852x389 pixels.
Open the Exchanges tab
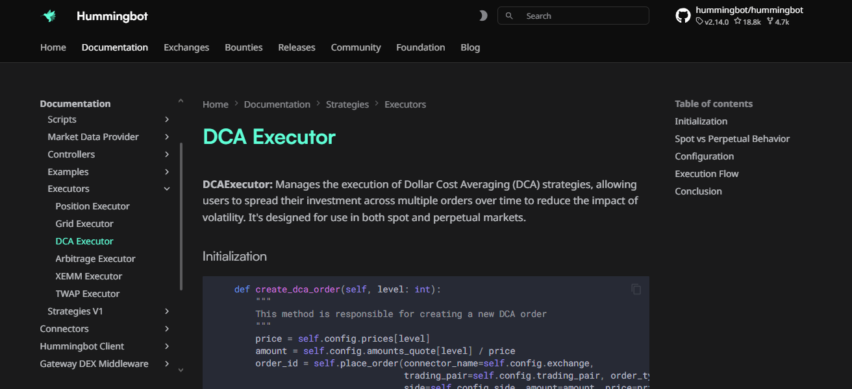click(186, 47)
